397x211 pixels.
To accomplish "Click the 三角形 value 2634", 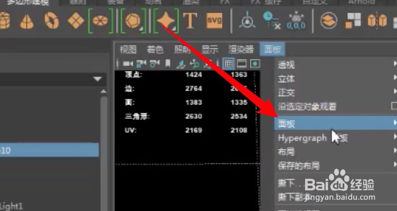I will 239,117.
